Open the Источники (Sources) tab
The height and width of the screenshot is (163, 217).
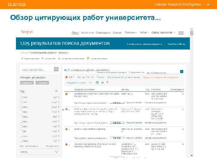pos(87,33)
